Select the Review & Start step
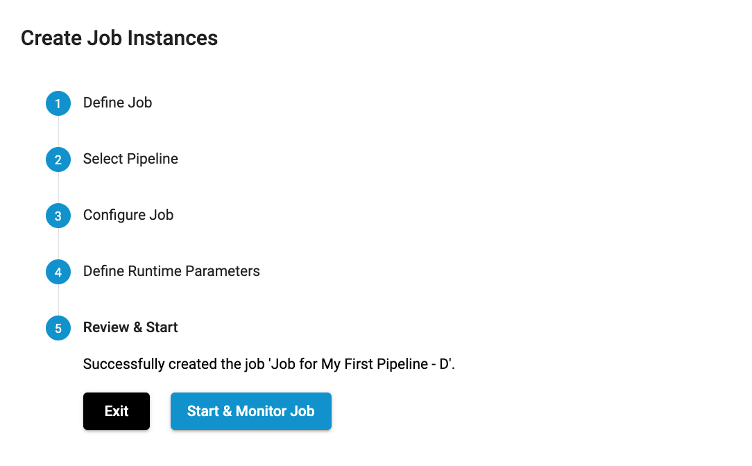This screenshot has width=752, height=466. point(130,327)
